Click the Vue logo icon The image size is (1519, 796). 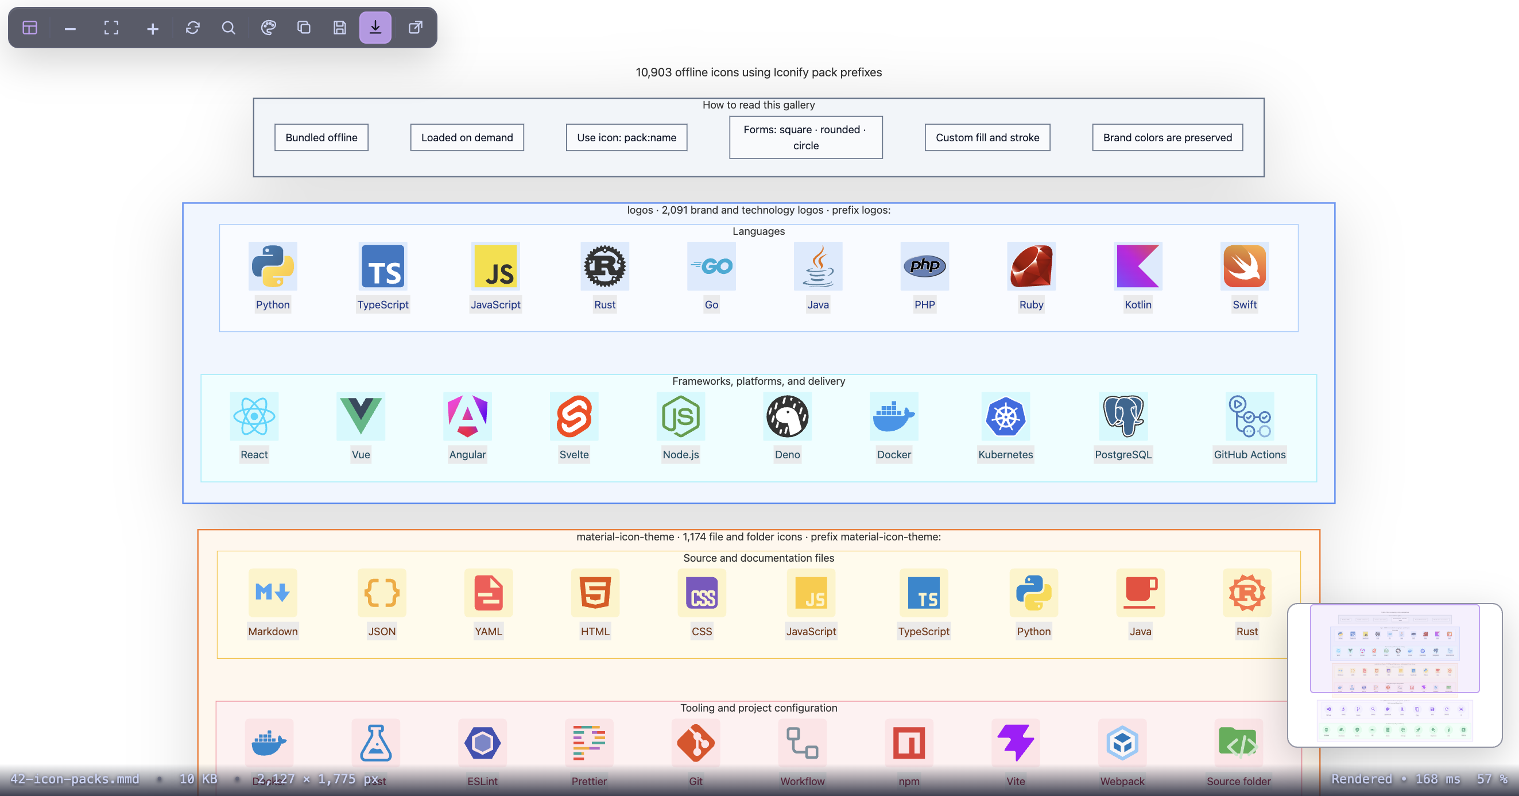click(x=361, y=416)
